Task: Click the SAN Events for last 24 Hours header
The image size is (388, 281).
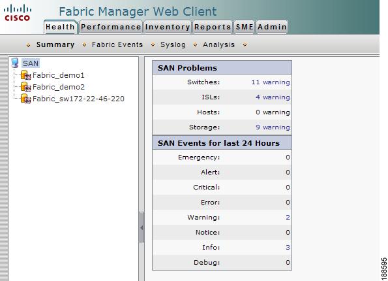Action: tap(222, 143)
